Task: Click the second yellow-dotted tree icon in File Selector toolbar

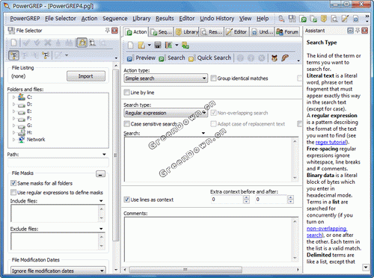Action: point(46,55)
